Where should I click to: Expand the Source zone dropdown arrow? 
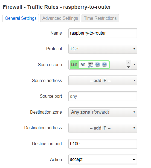click(134, 65)
